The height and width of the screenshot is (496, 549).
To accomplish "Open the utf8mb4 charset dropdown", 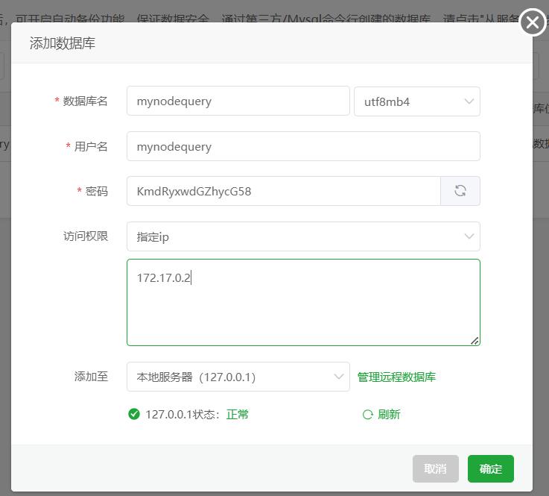I will click(x=416, y=101).
